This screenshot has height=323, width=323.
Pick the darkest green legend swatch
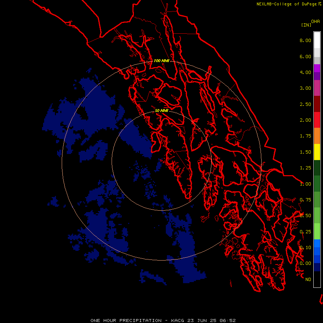pos(317,168)
